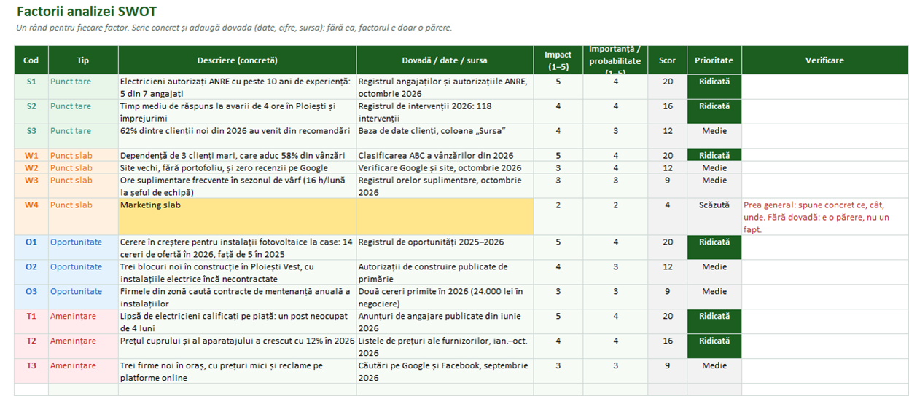Click the 'Scăzută' priority in row W4
Screen dimensions: 909x396
tap(714, 217)
